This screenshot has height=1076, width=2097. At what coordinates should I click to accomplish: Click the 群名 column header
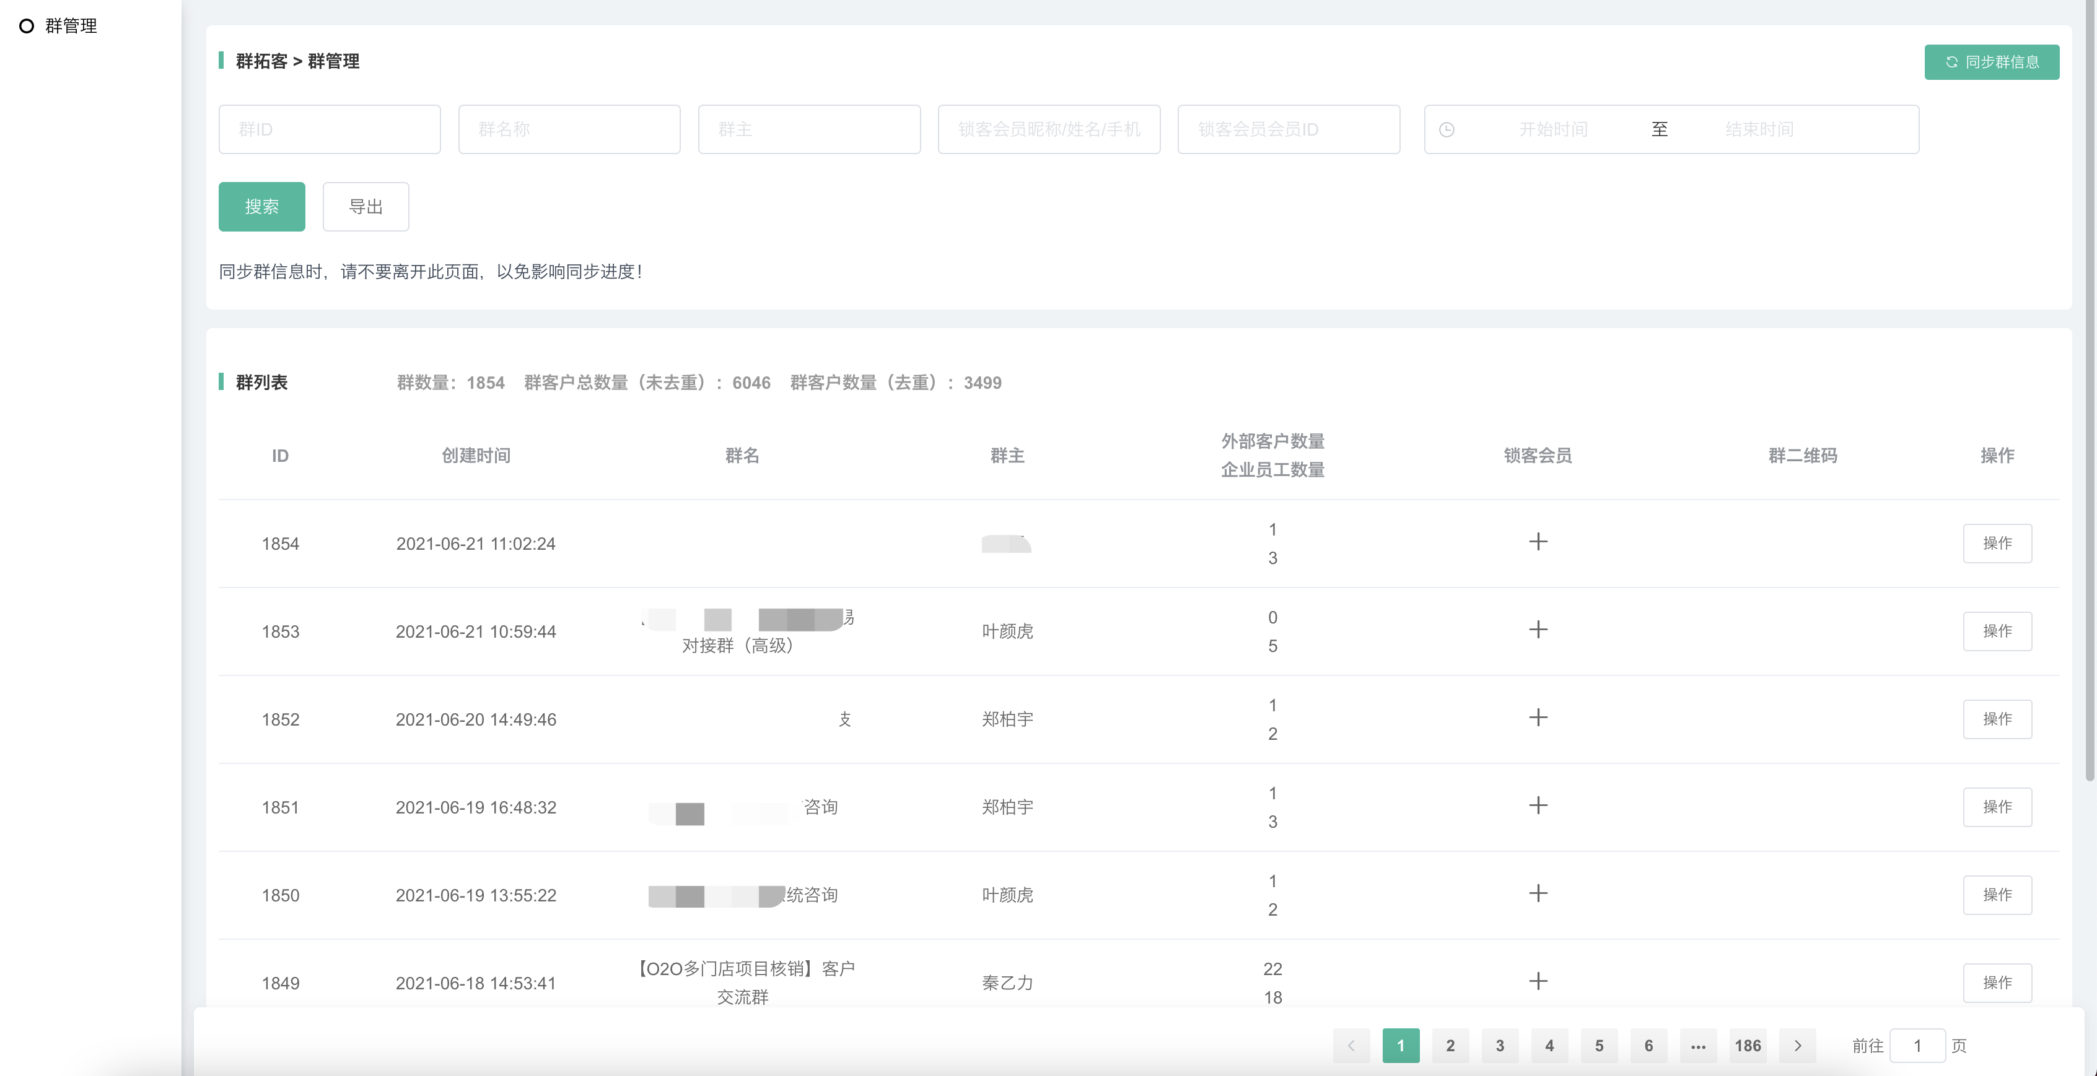(742, 456)
